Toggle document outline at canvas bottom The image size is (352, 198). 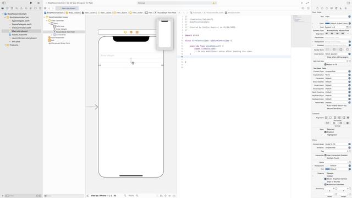pyautogui.click(x=88, y=196)
